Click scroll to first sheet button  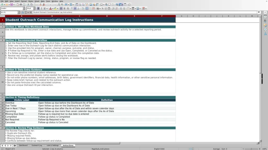pos(2,145)
